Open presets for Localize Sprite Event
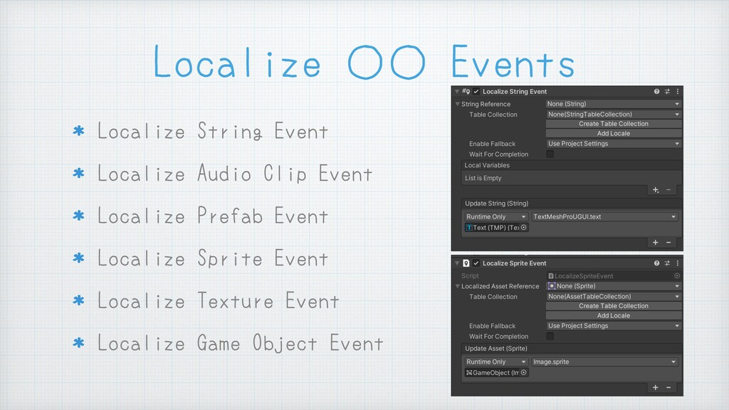The height and width of the screenshot is (410, 729). (x=667, y=263)
